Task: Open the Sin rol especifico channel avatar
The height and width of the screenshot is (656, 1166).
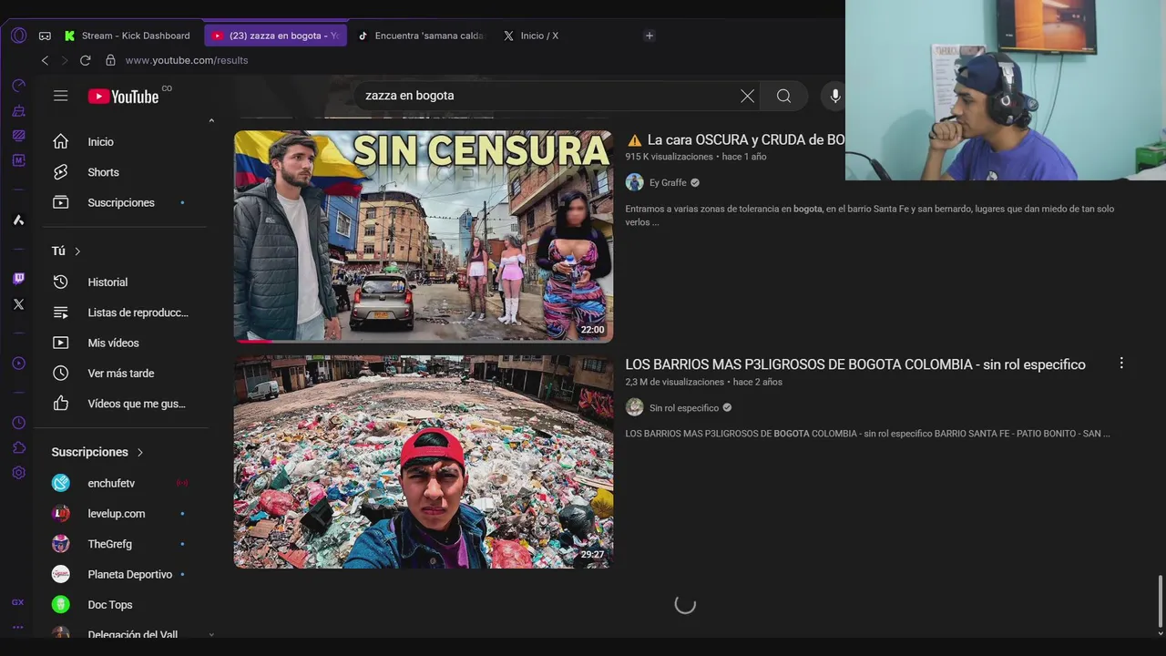Action: 635,407
